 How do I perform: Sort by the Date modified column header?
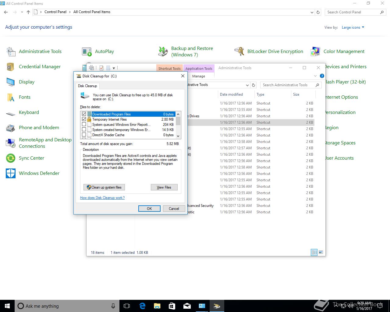pos(236,94)
